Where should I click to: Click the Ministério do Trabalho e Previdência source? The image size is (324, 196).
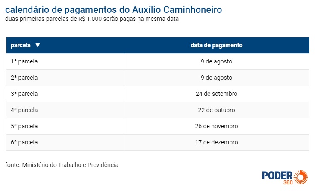tap(62, 165)
